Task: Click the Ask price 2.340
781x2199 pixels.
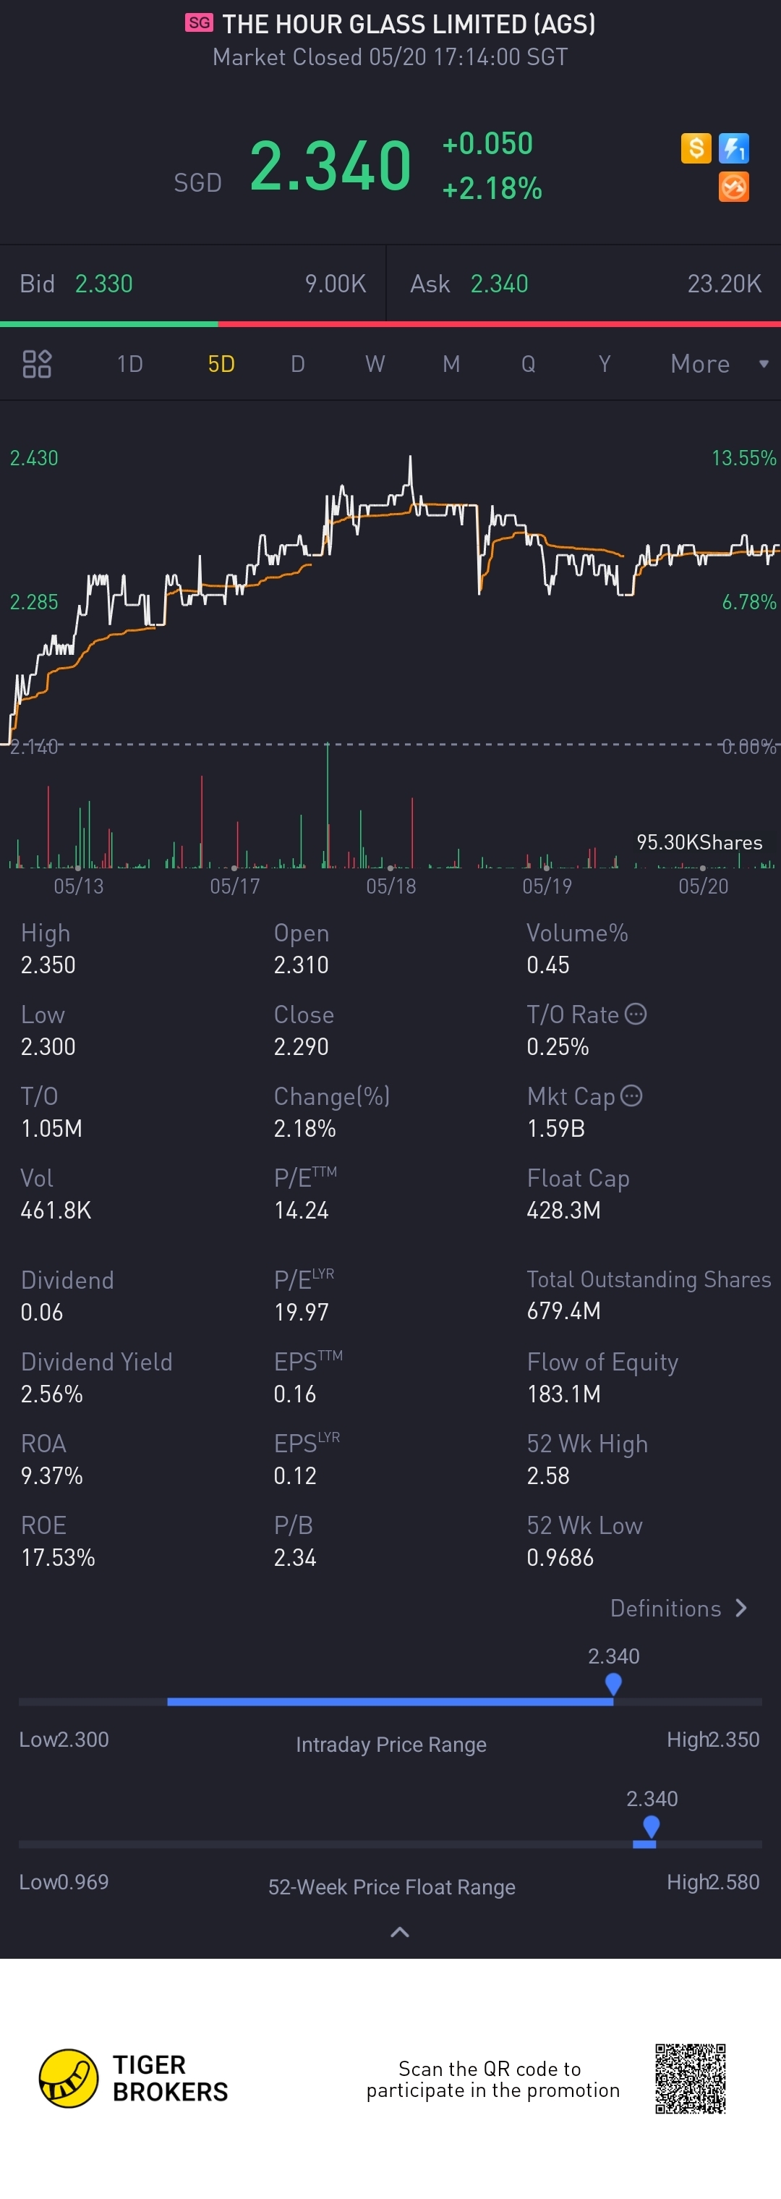Action: 499,284
